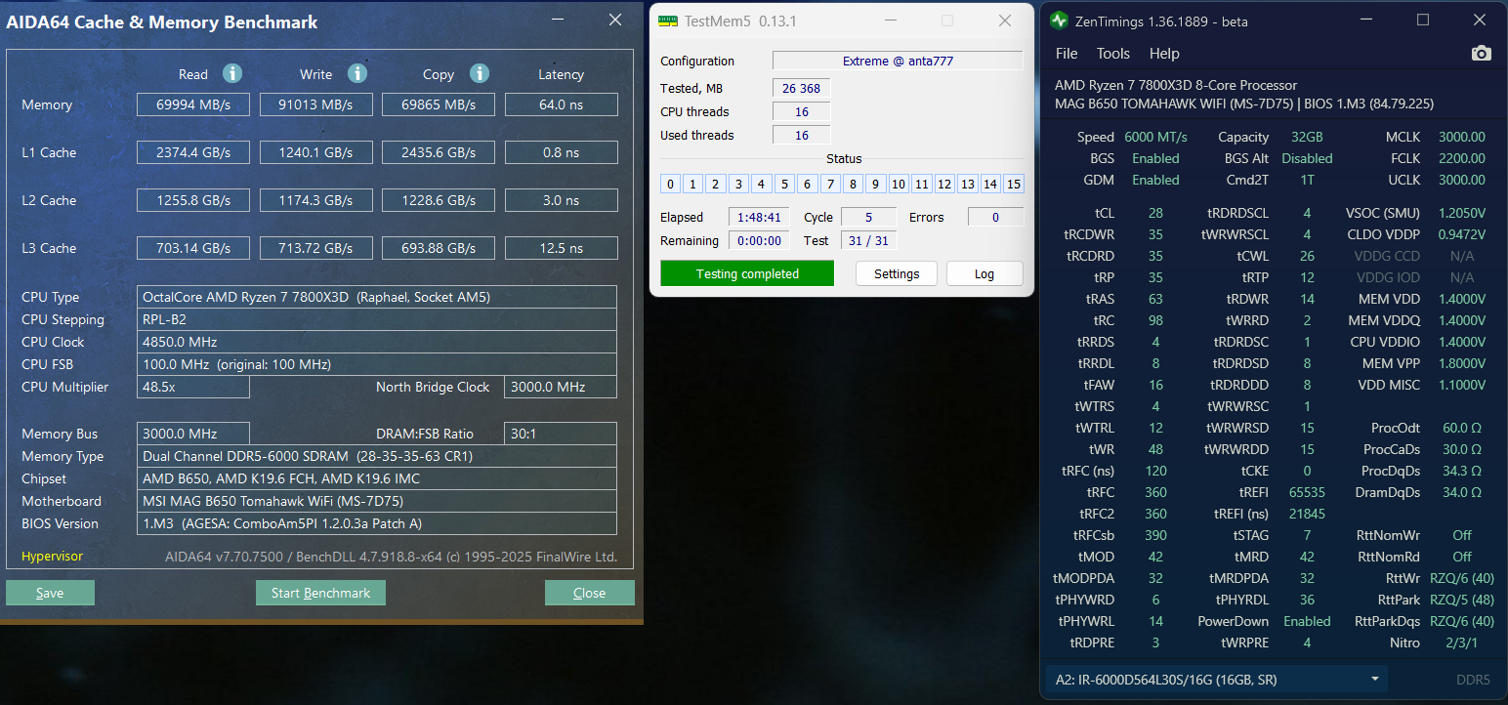Click the ZenTimings app logo icon
This screenshot has width=1508, height=705.
[1060, 21]
